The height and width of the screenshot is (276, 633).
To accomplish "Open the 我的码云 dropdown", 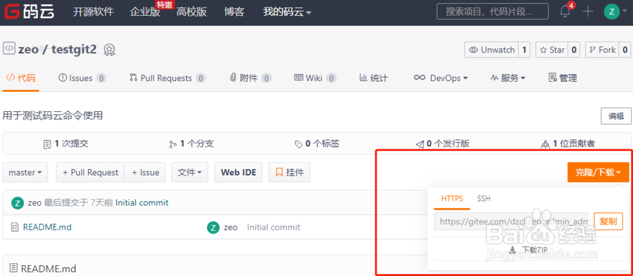I will (x=287, y=12).
